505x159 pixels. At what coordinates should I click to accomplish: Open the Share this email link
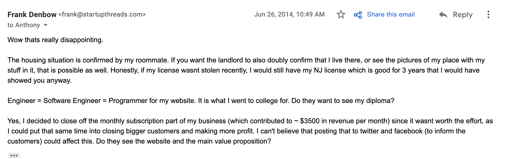click(x=391, y=14)
